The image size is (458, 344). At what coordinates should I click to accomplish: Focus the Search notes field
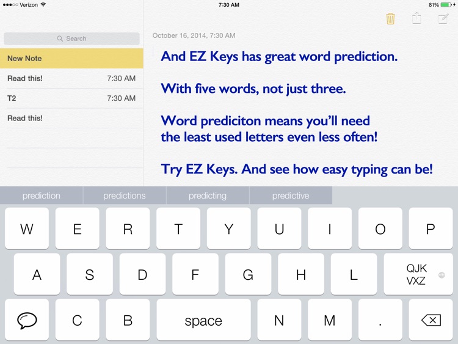71,38
